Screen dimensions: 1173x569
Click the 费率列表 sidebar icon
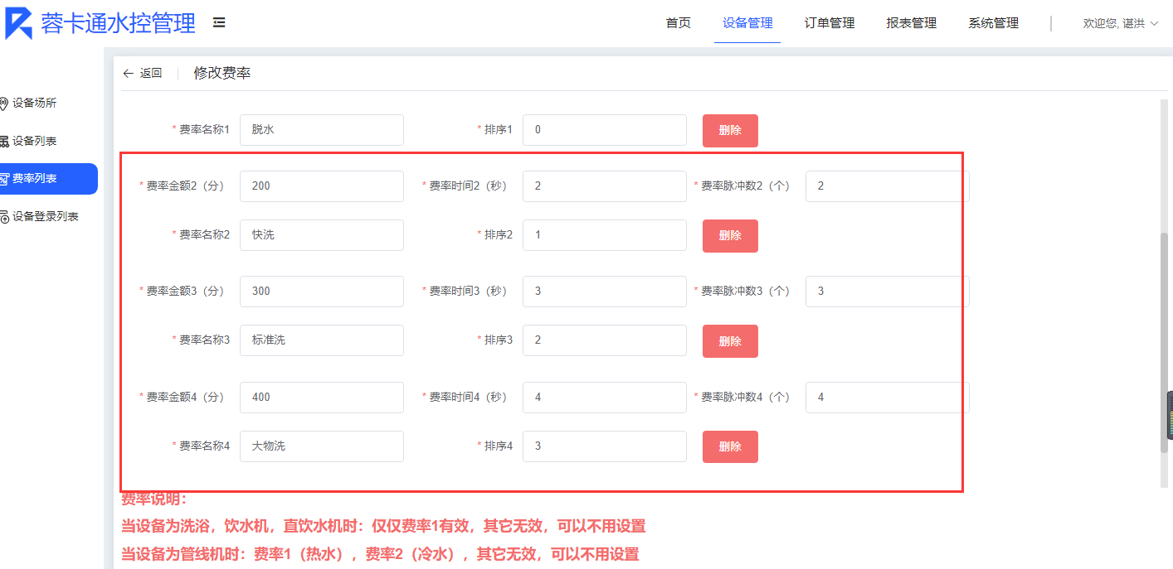click(4, 179)
